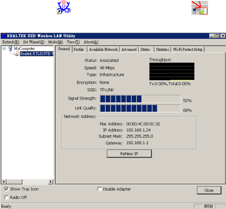This screenshot has width=226, height=209.
Task: Click the ReNew IP button
Action: point(129,154)
